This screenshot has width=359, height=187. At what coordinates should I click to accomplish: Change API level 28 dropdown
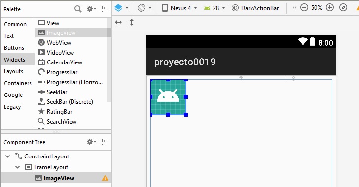(215, 8)
